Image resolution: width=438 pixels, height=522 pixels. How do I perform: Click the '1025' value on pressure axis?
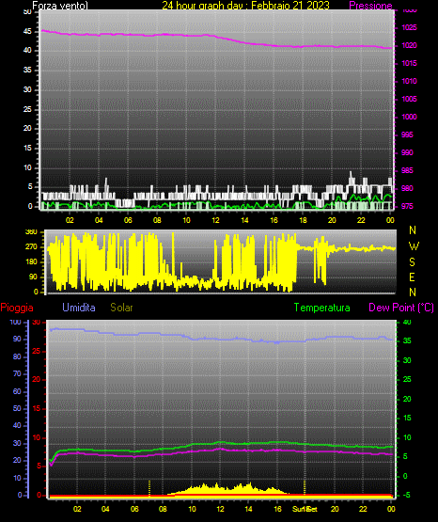click(409, 27)
